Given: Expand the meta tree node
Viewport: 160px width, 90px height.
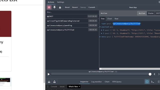Looking at the screenshot, I should tap(100, 37).
